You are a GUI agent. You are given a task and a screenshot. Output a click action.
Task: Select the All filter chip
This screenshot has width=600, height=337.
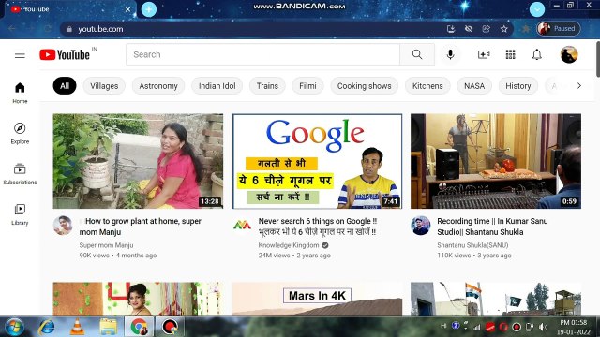pos(65,86)
